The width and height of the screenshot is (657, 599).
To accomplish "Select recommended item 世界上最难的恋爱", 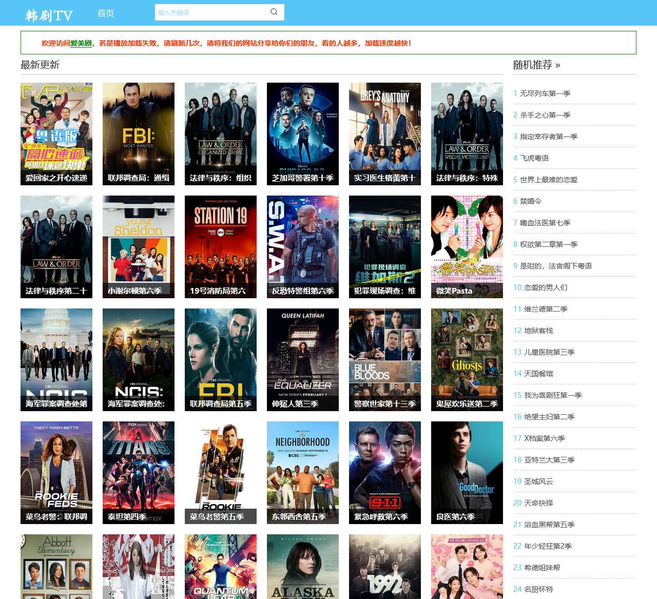I will click(549, 180).
